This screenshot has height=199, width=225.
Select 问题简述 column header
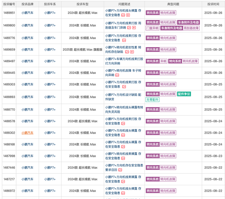point(124,4)
